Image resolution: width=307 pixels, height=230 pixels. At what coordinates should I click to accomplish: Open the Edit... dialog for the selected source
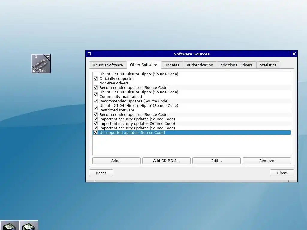point(216,161)
